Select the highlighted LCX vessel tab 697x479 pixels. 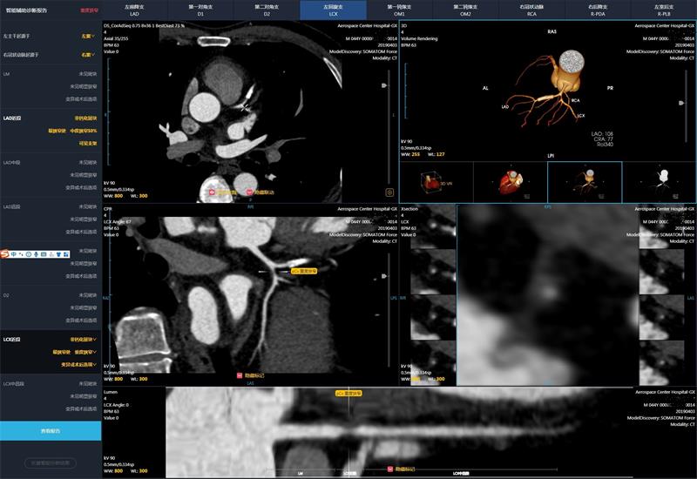pos(334,10)
